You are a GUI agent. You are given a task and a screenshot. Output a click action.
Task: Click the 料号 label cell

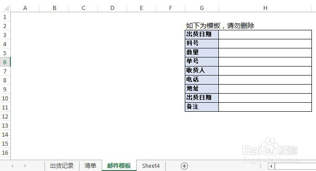202,43
